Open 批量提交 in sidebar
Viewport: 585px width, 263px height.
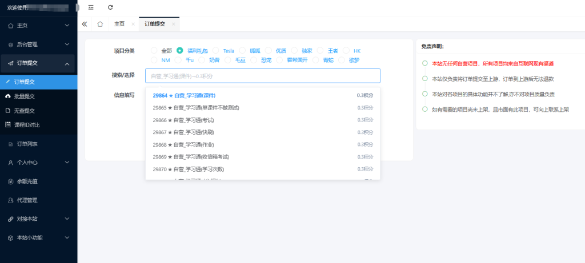click(39, 96)
